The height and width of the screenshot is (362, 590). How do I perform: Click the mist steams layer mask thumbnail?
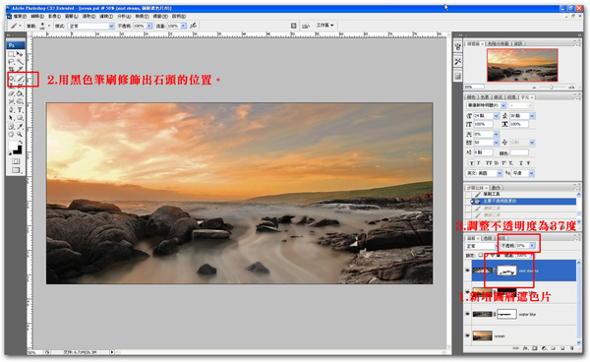pos(506,271)
